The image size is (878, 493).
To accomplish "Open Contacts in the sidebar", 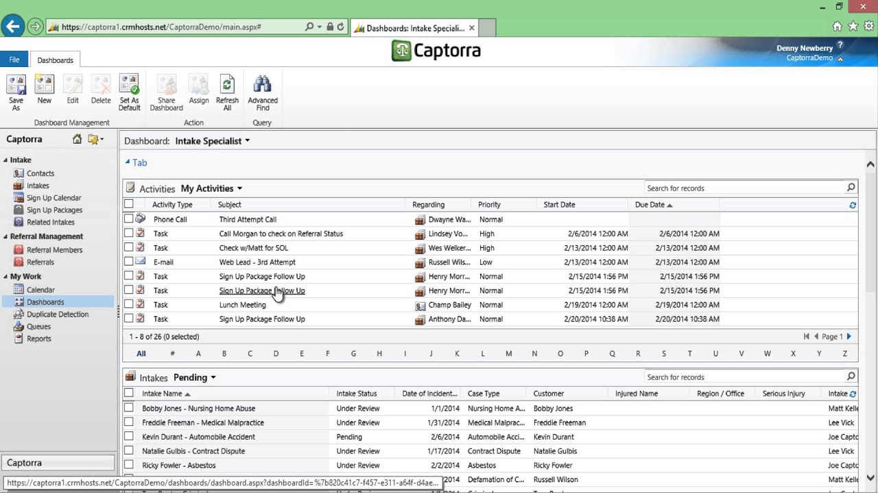I will click(40, 173).
